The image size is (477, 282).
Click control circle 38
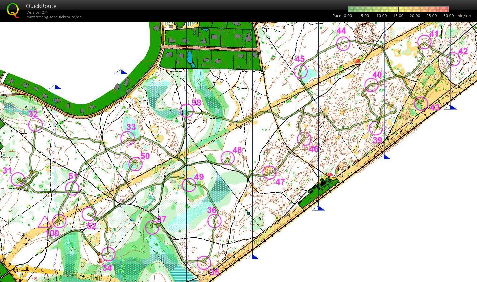[187, 110]
